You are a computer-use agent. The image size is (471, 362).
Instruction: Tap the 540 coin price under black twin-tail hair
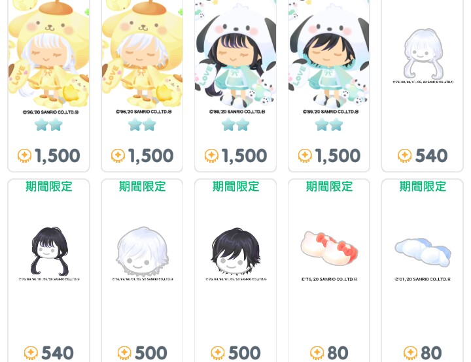[x=48, y=353]
